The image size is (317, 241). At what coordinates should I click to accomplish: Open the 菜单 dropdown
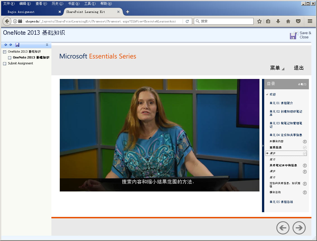[277, 68]
